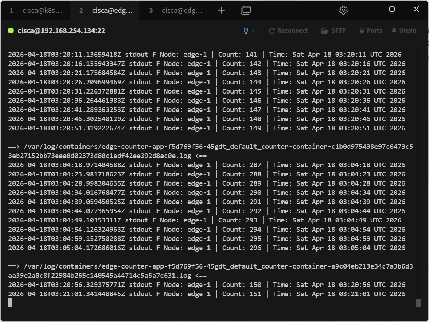
Task: Click the blue lightbulb hints icon
Action: pyautogui.click(x=246, y=31)
